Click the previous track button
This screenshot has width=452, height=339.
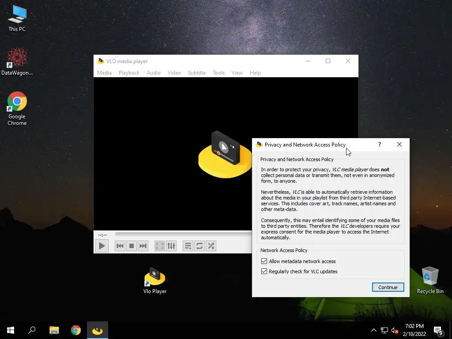(120, 246)
